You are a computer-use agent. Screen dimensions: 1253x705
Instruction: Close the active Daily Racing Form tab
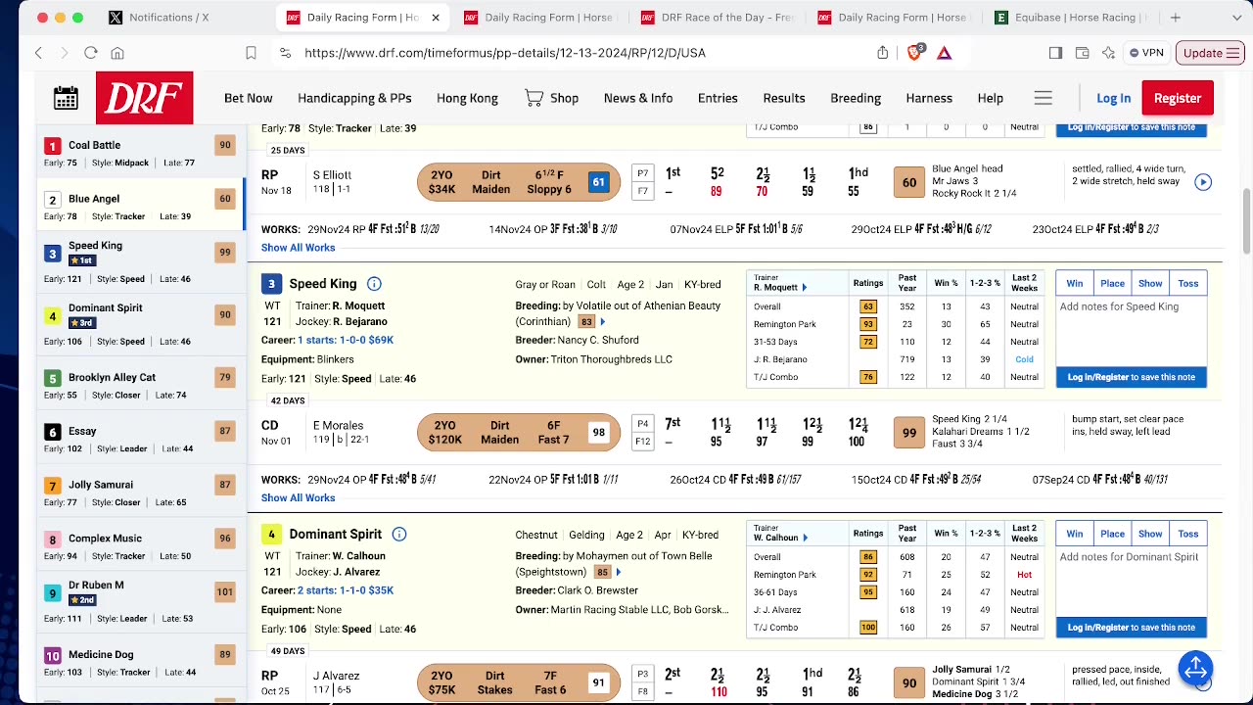pyautogui.click(x=436, y=18)
